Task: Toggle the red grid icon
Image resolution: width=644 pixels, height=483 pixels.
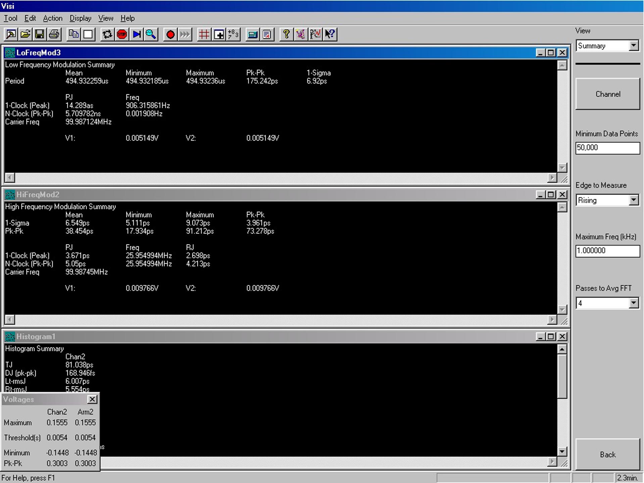Action: pos(204,34)
